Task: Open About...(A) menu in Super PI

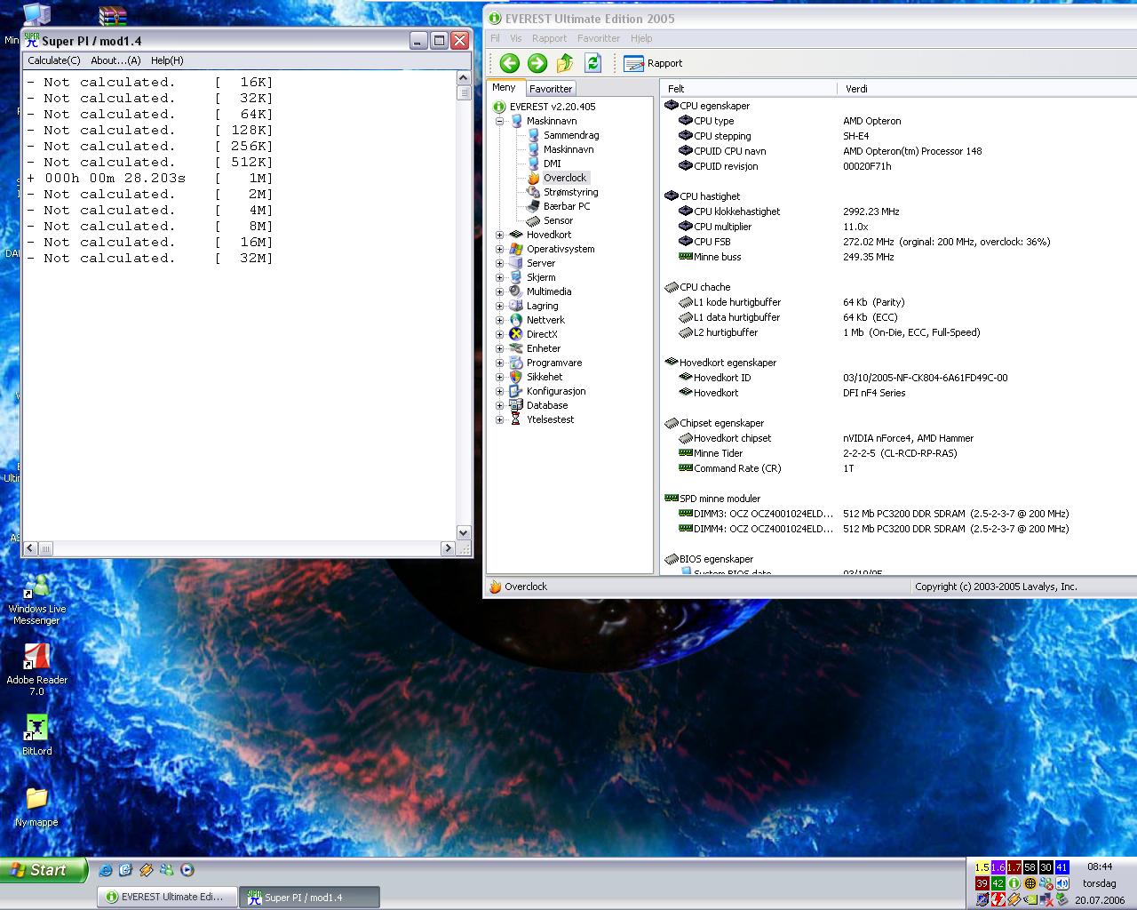Action: [x=115, y=60]
